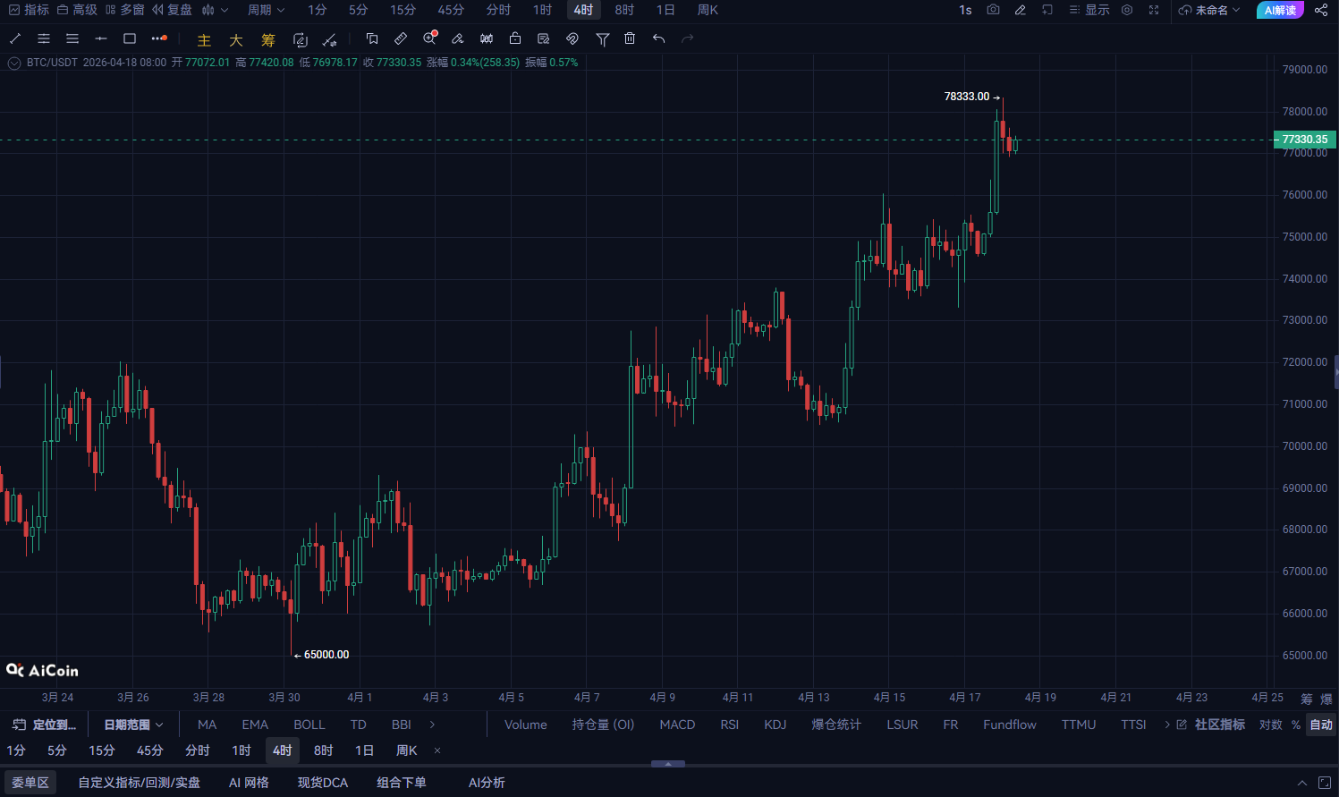Expand more sub-indicators after TTSI
Image resolution: width=1339 pixels, height=797 pixels.
[x=1167, y=725]
